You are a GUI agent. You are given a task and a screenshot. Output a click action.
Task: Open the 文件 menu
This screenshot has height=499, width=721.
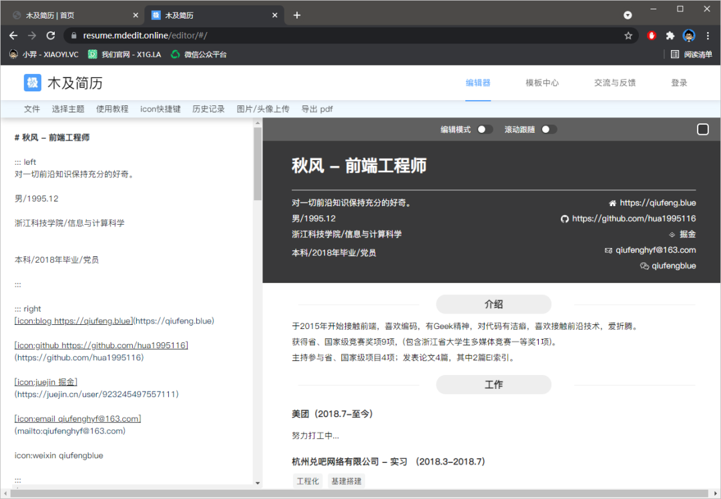[x=32, y=109]
